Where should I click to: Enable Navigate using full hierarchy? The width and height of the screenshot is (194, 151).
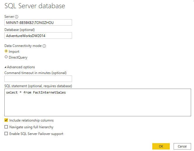[x=6, y=127]
